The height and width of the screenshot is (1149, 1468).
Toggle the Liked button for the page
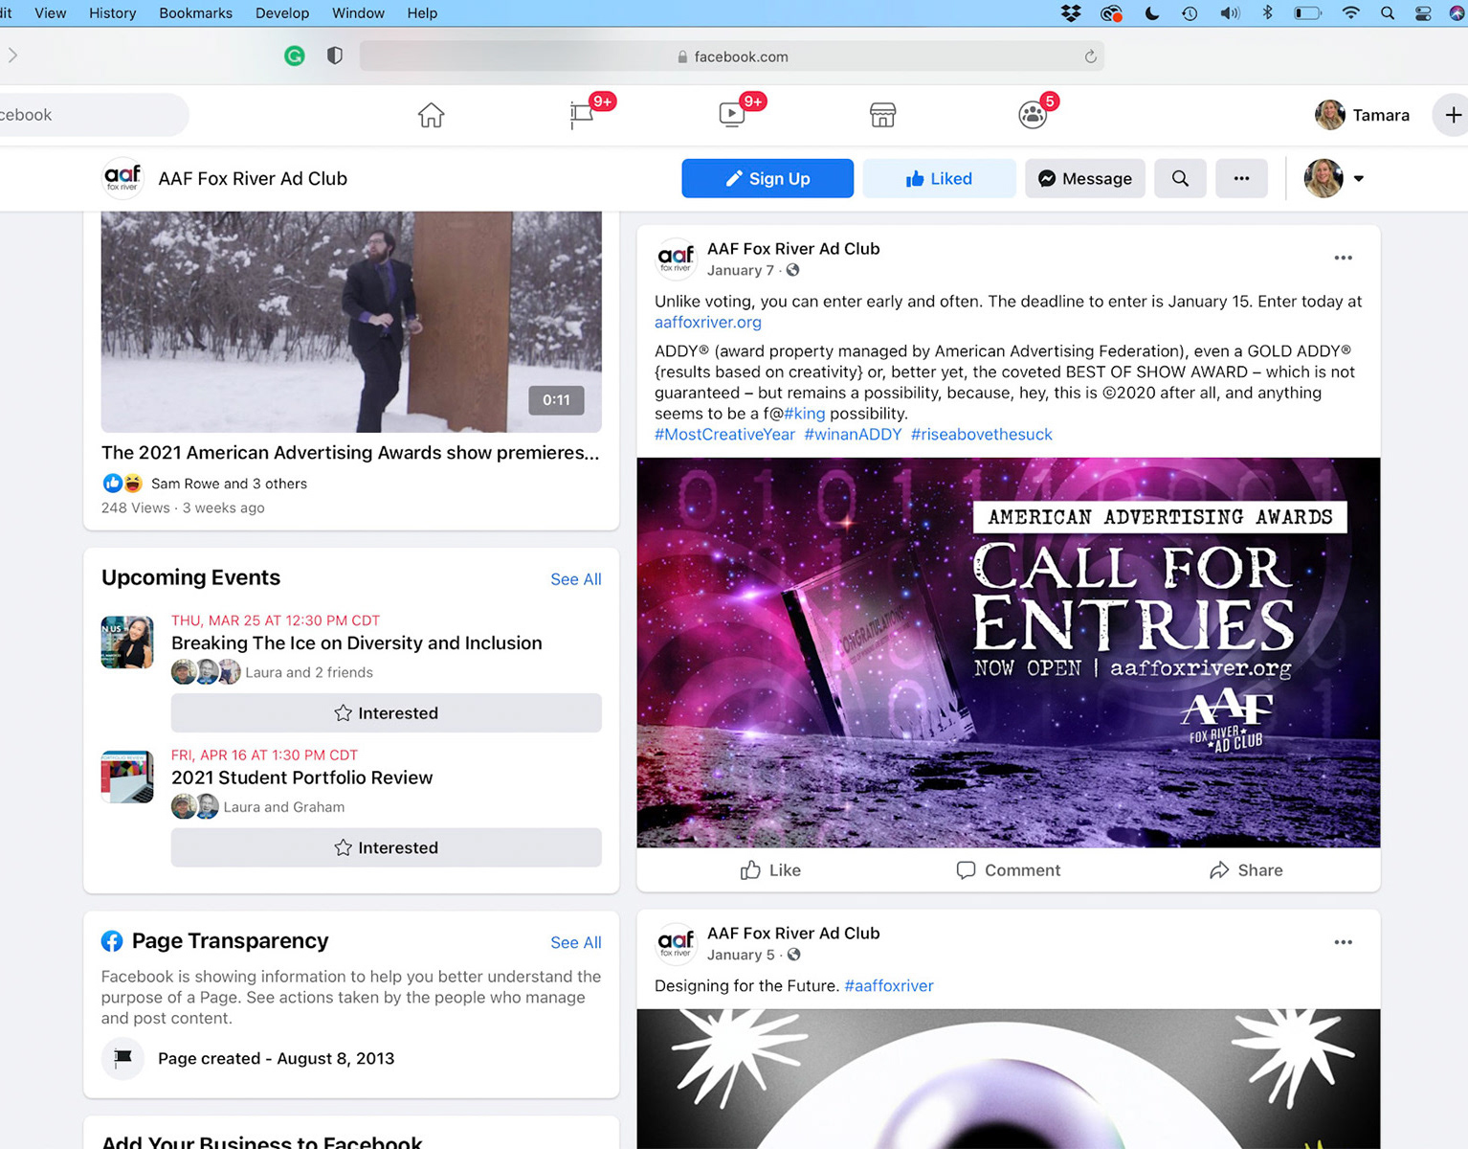(x=939, y=178)
